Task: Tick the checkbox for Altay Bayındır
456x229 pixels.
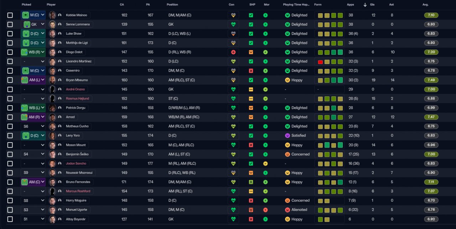Action: pyautogui.click(x=10, y=219)
